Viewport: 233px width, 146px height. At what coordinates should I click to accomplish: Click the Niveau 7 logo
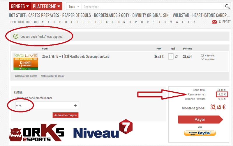103,130
